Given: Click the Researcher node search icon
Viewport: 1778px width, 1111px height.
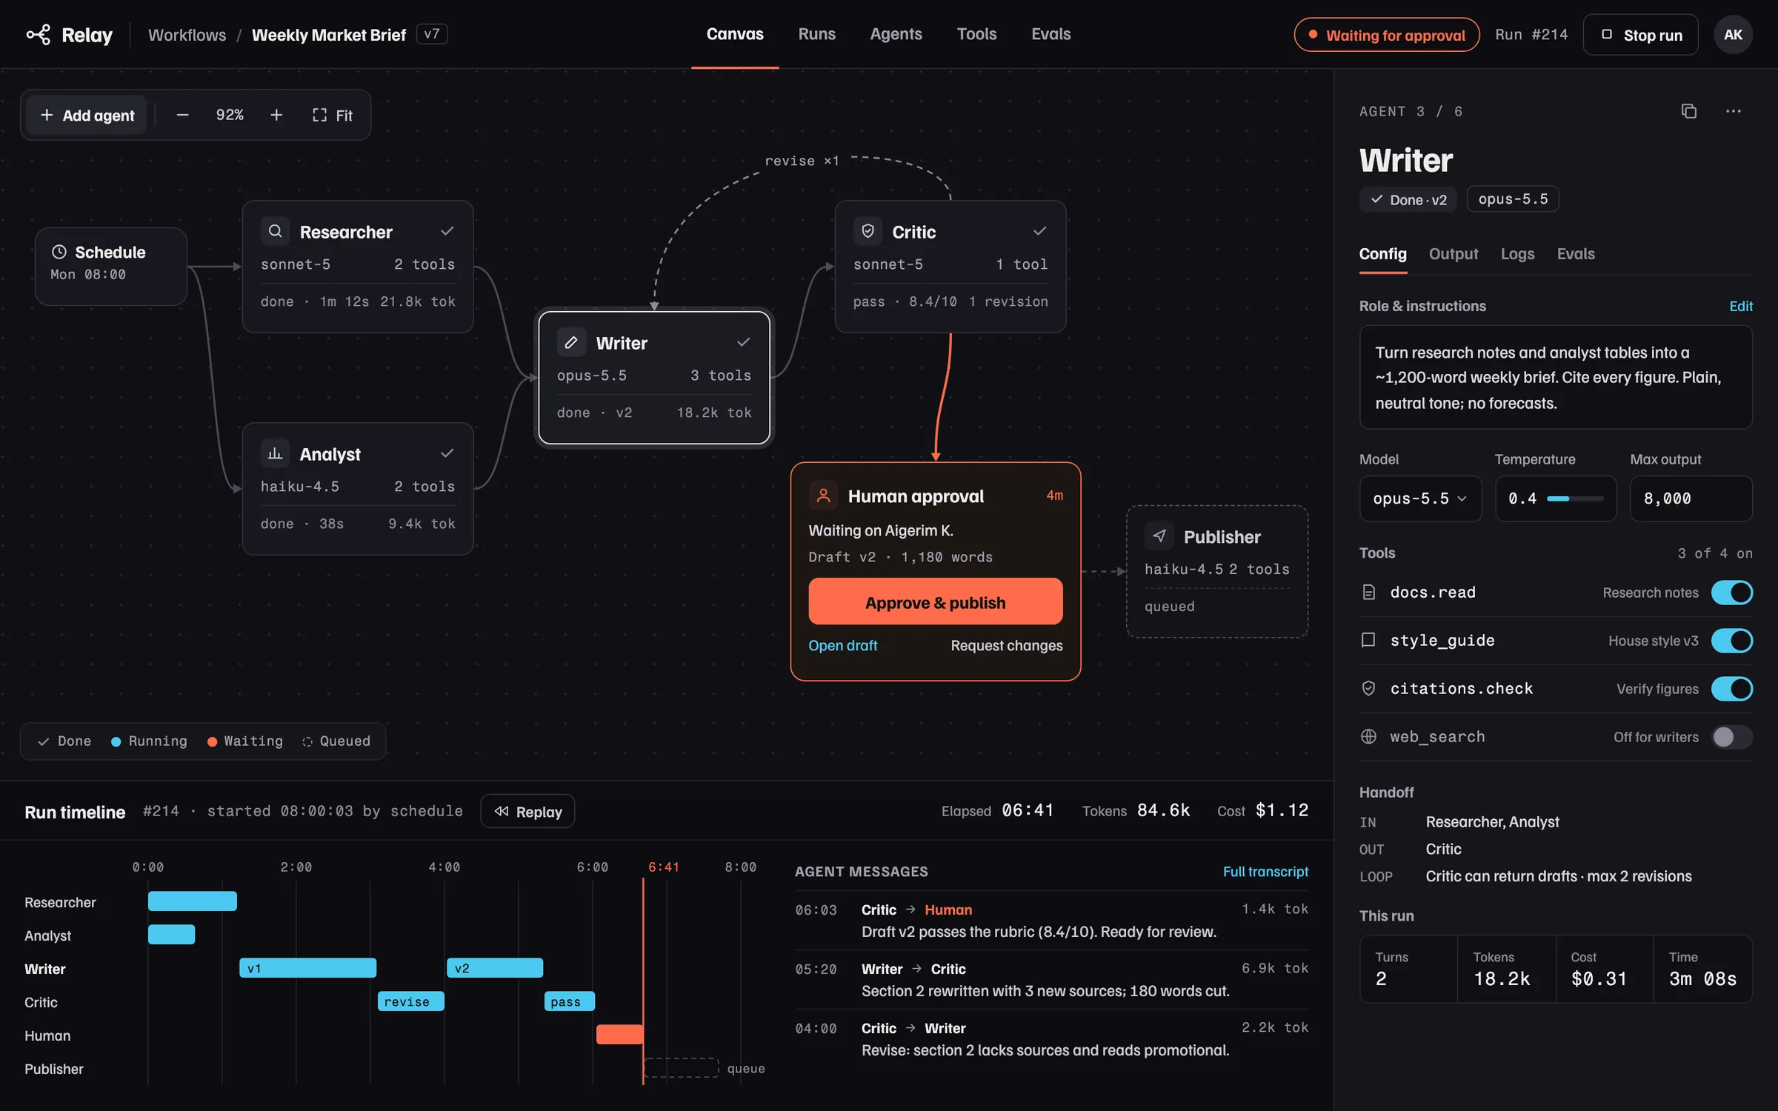Looking at the screenshot, I should [275, 231].
